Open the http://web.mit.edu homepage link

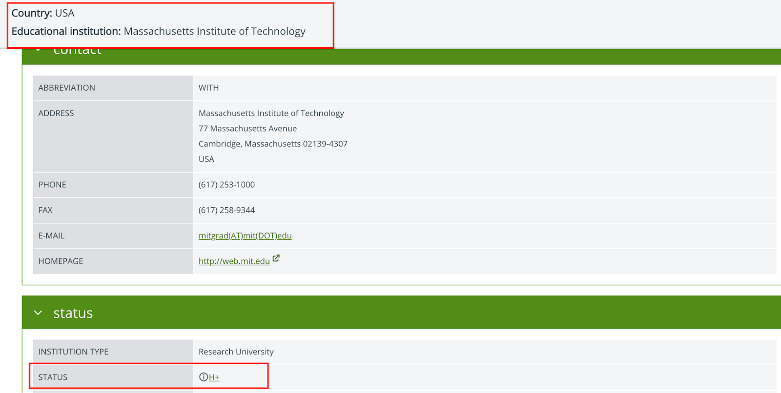coord(234,261)
